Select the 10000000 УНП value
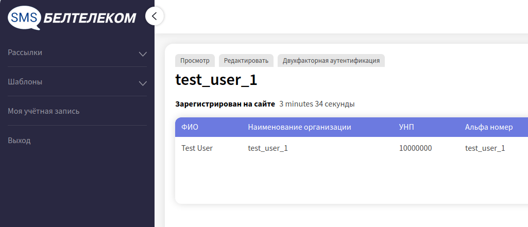 [415, 148]
